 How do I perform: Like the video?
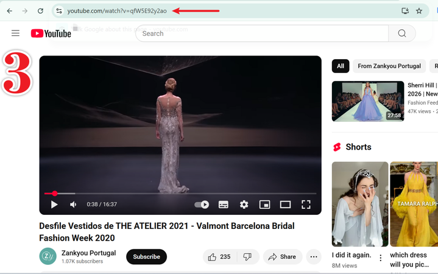tap(219, 257)
